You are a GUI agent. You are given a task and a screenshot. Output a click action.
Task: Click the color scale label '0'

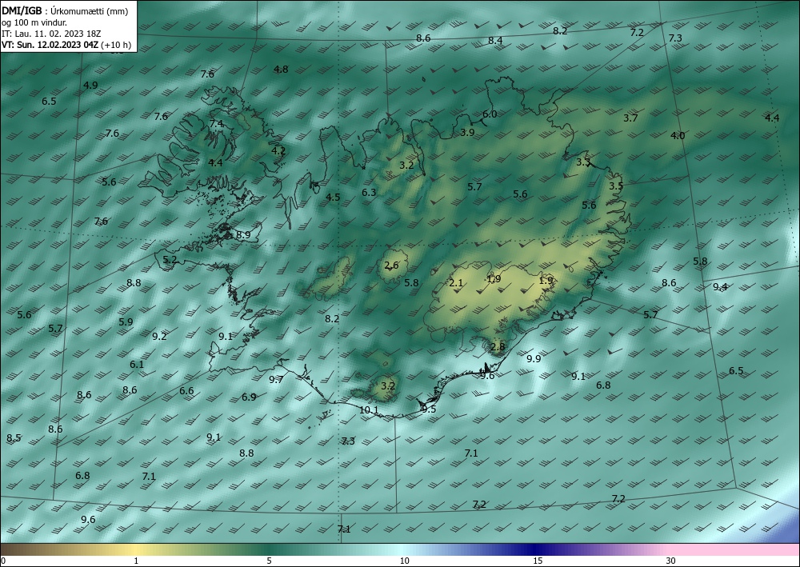(3, 561)
